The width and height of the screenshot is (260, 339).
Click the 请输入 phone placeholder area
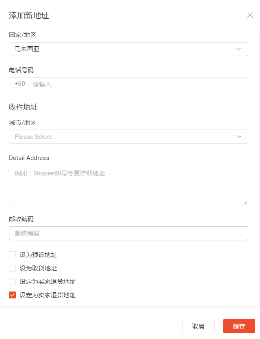pyautogui.click(x=81, y=84)
